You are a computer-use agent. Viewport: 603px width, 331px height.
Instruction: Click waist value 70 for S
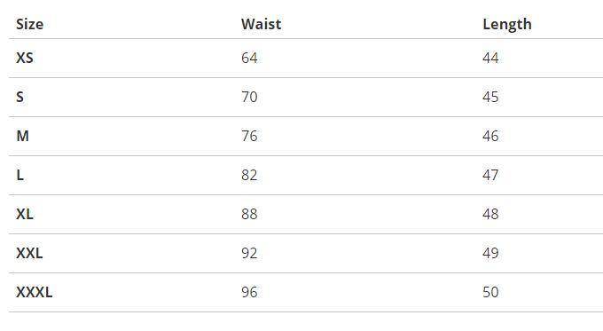pos(249,97)
